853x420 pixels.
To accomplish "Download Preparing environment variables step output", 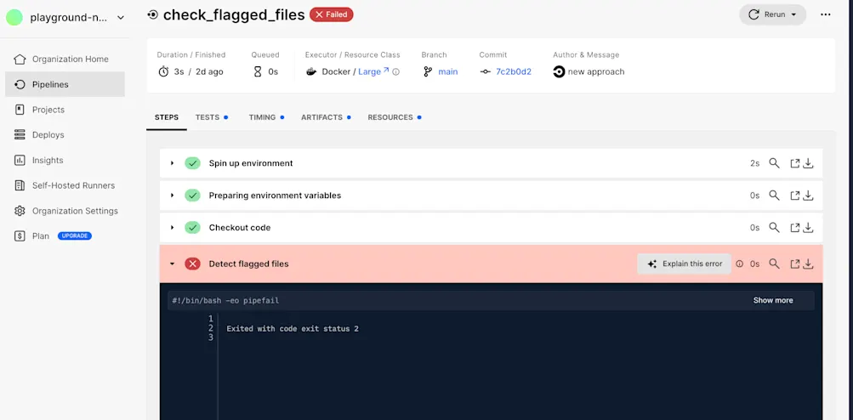I will click(809, 196).
